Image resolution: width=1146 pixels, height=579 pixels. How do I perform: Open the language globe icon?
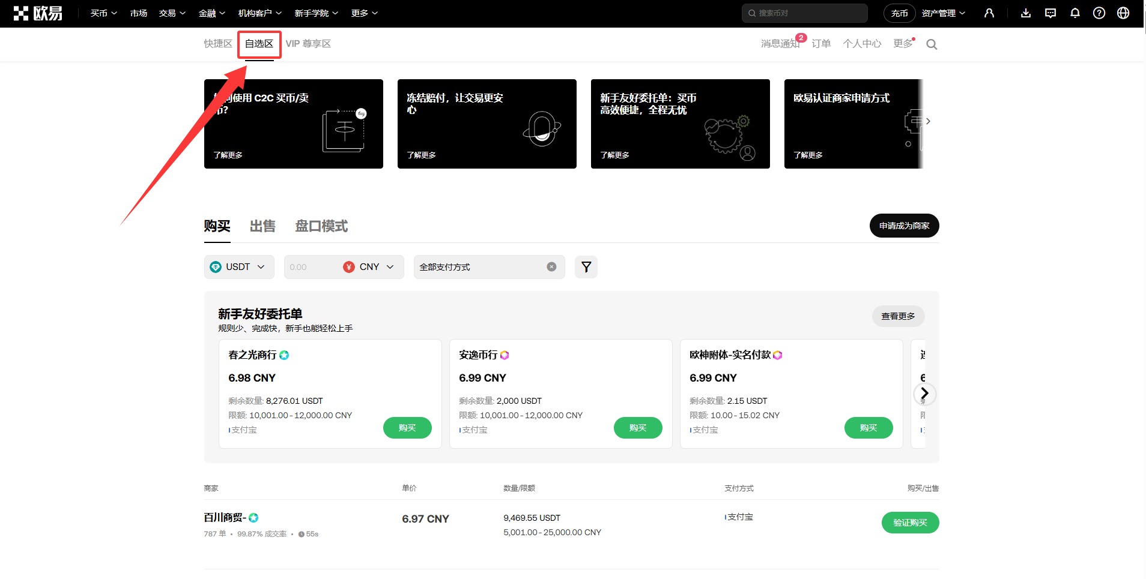1123,13
